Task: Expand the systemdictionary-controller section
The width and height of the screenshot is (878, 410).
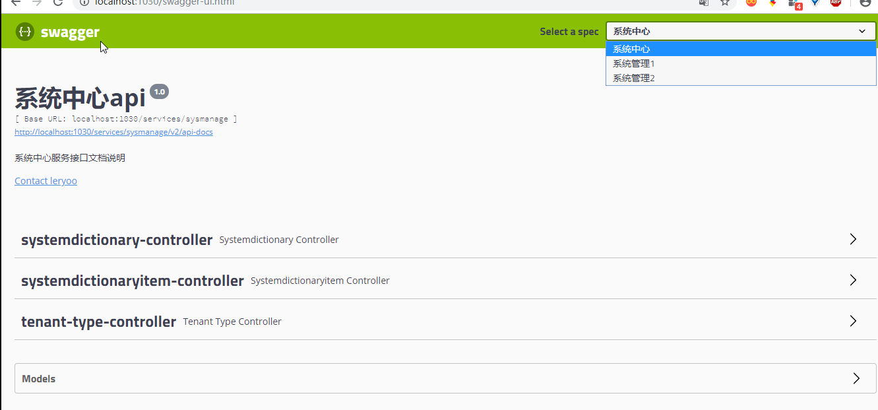Action: point(117,240)
